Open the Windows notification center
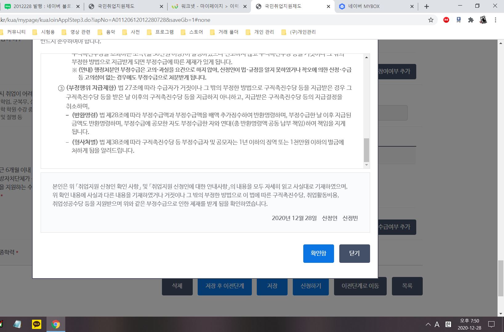This screenshot has height=332, width=504. click(x=492, y=324)
